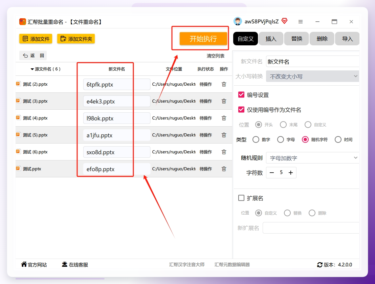Delete the 测试 (2).pptx row via trash icon

(x=224, y=84)
